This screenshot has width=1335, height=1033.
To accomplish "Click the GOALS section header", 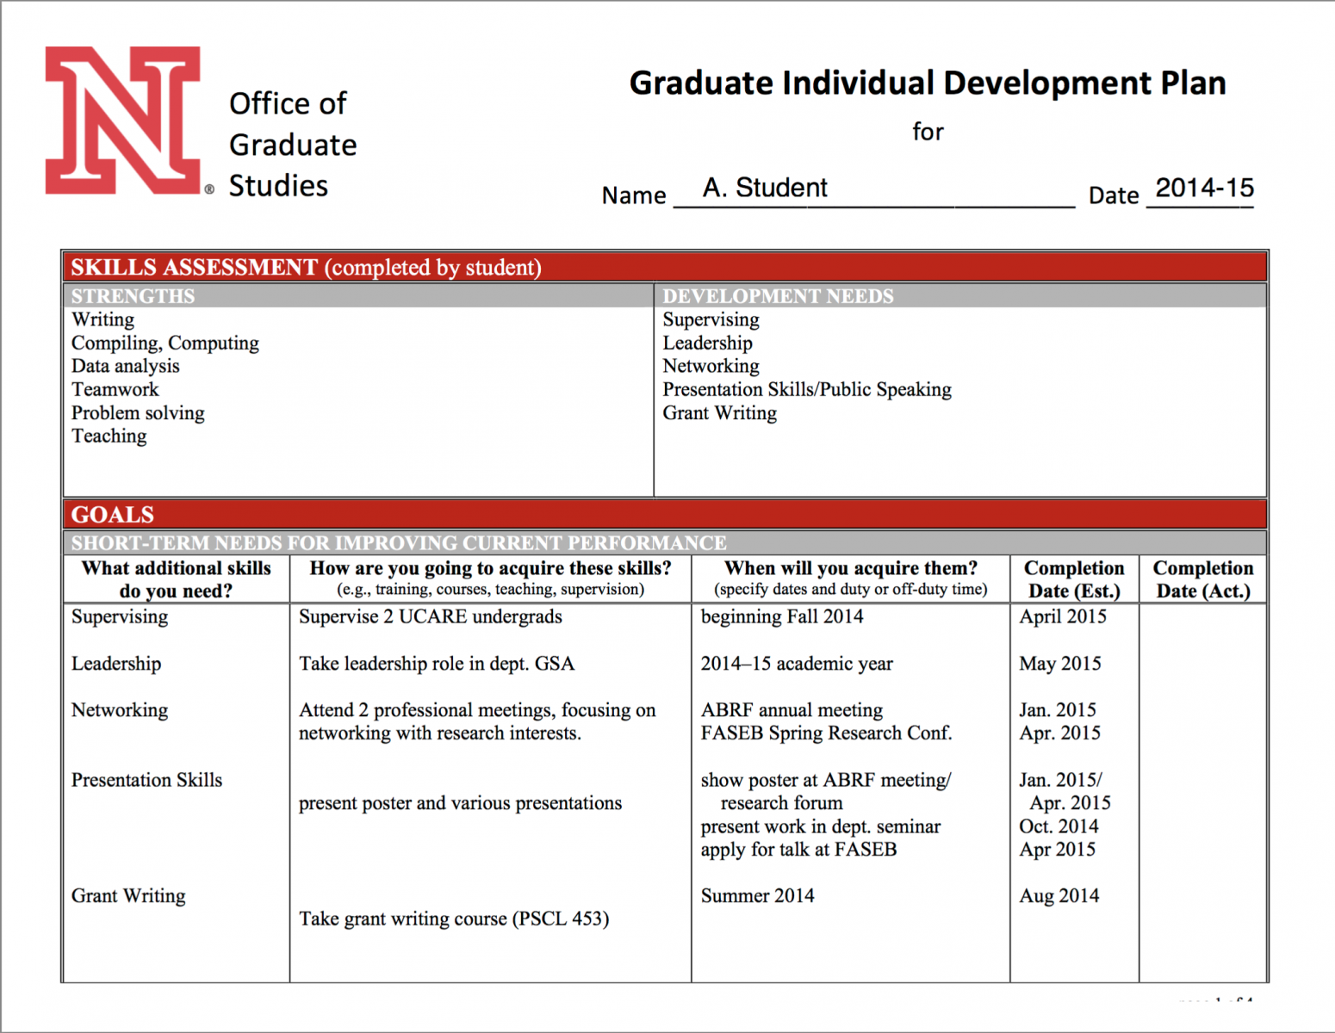I will pos(665,514).
